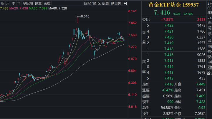Click the MA20: 7.436 indicator label

tap(19, 8)
